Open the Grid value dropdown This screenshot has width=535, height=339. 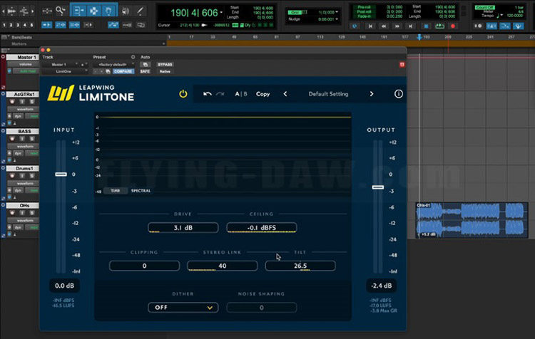[337, 12]
